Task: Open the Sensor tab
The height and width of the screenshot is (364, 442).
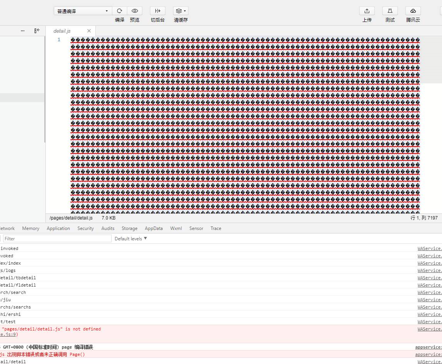Action: [x=196, y=228]
